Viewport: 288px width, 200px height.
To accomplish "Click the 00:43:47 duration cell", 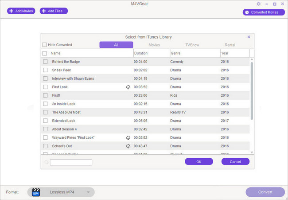I will 140,146.
